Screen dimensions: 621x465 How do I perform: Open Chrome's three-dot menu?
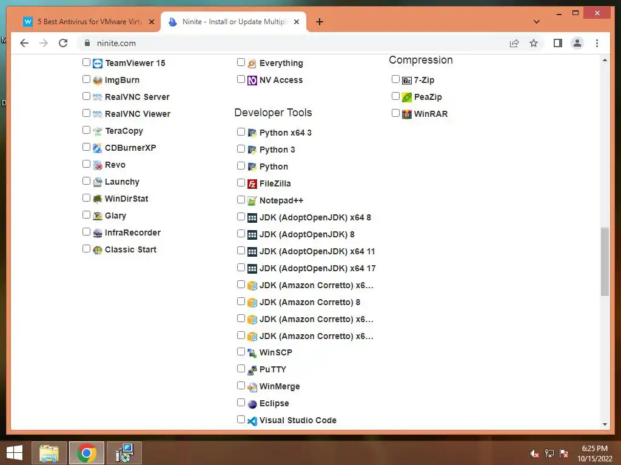click(x=597, y=43)
